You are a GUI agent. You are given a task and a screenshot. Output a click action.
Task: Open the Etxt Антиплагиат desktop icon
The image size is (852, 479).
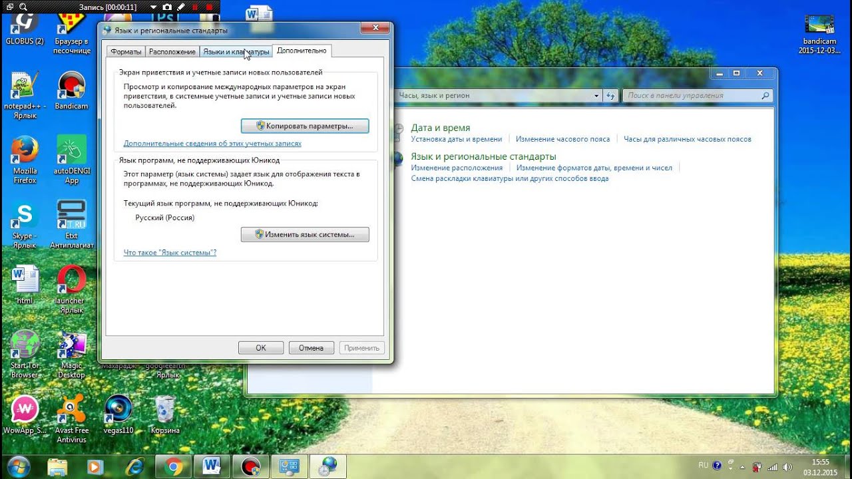click(x=72, y=226)
